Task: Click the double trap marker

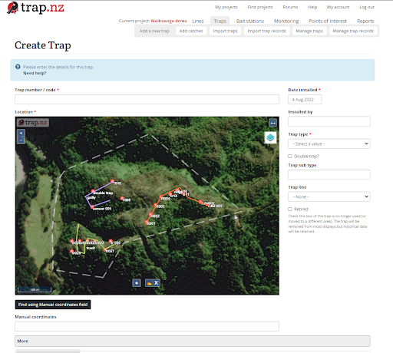Action: 93,191
